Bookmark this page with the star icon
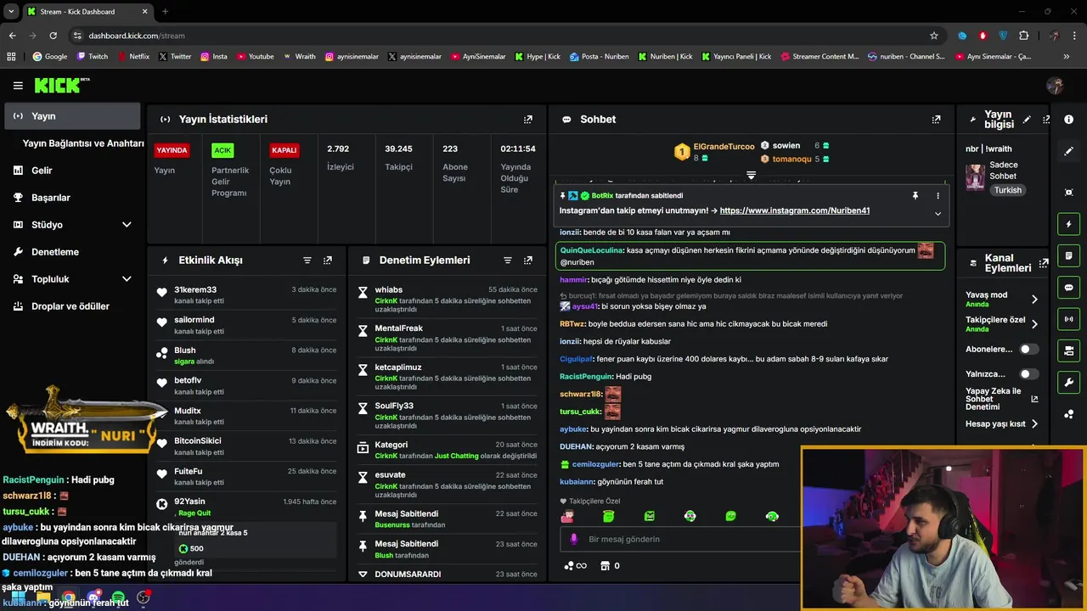Image resolution: width=1087 pixels, height=611 pixels. (934, 36)
